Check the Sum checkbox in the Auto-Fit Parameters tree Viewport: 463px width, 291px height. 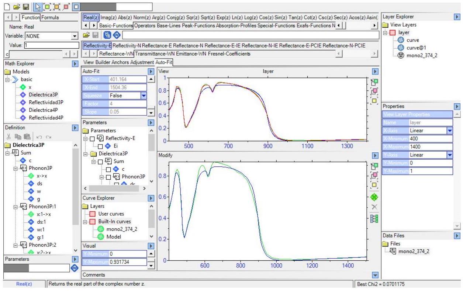coord(100,162)
